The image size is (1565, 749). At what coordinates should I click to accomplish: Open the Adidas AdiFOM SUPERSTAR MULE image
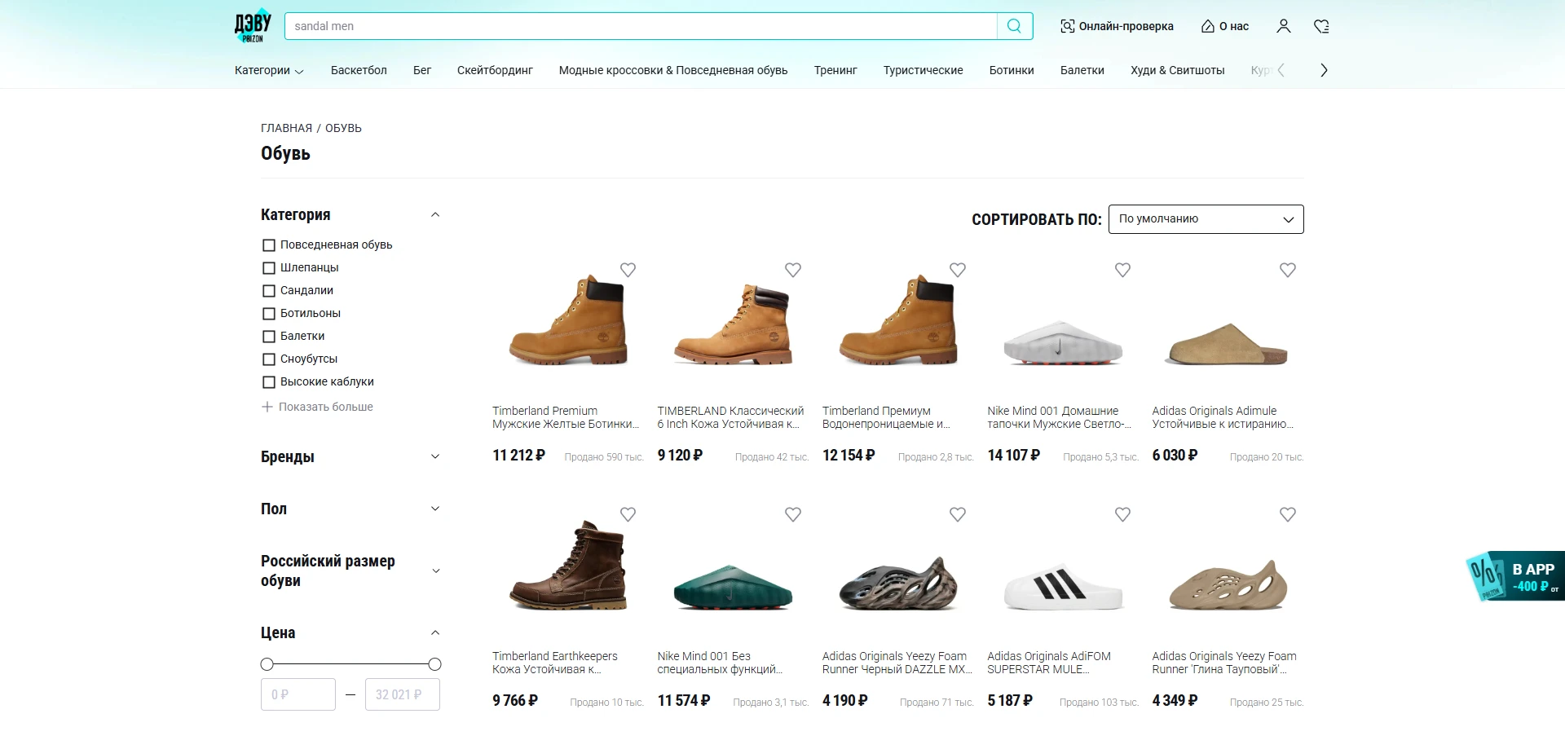pyautogui.click(x=1063, y=587)
